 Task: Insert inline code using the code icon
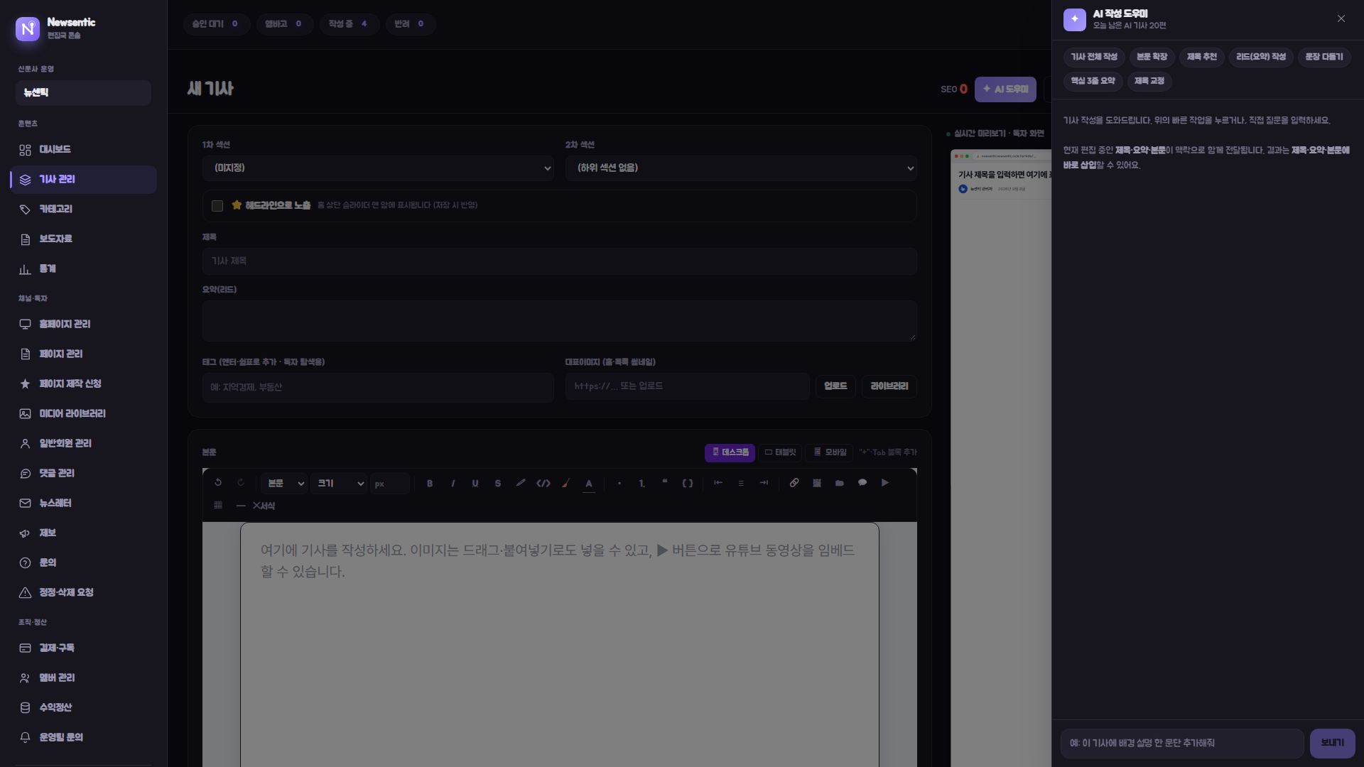543,484
